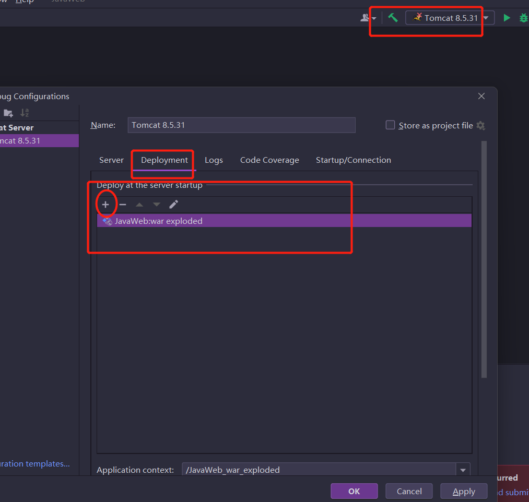This screenshot has width=529, height=502.
Task: Switch to the Server tab
Action: point(111,160)
